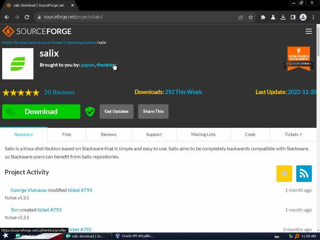Select the Summary tab

pos(24,134)
